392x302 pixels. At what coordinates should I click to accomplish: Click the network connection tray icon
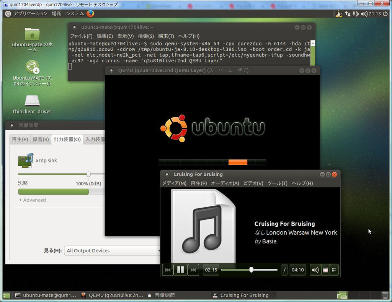pos(348,14)
